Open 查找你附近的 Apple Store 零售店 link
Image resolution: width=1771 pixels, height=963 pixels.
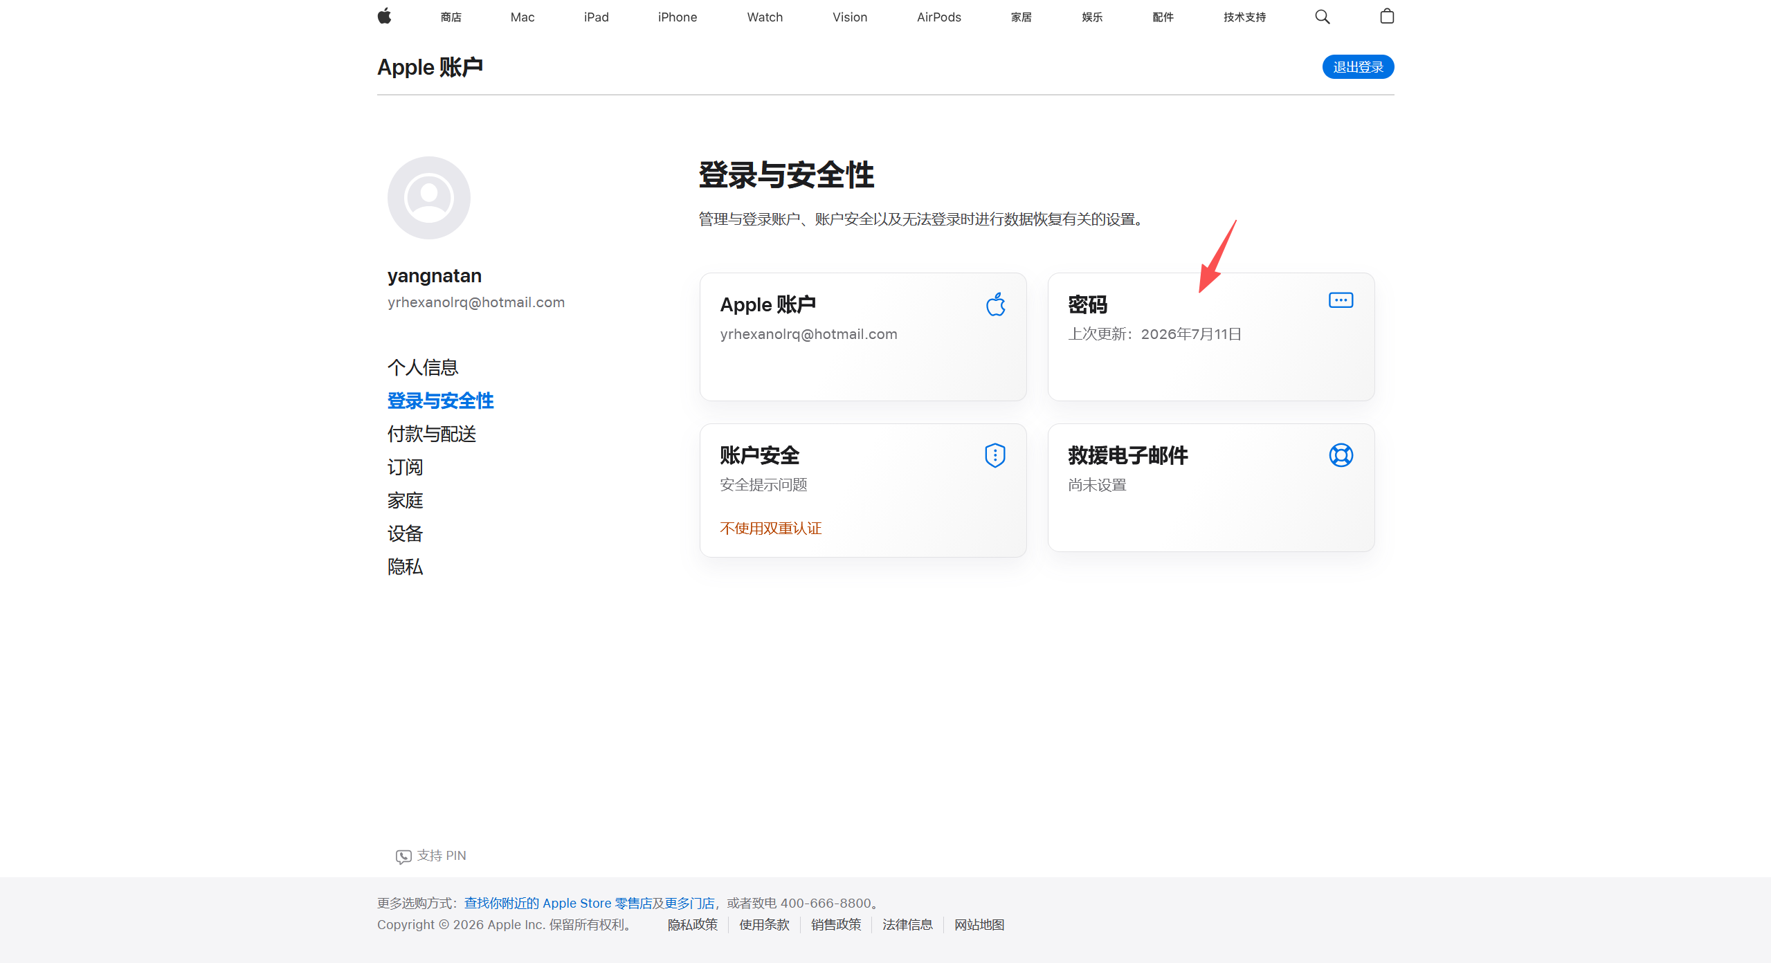click(x=558, y=904)
